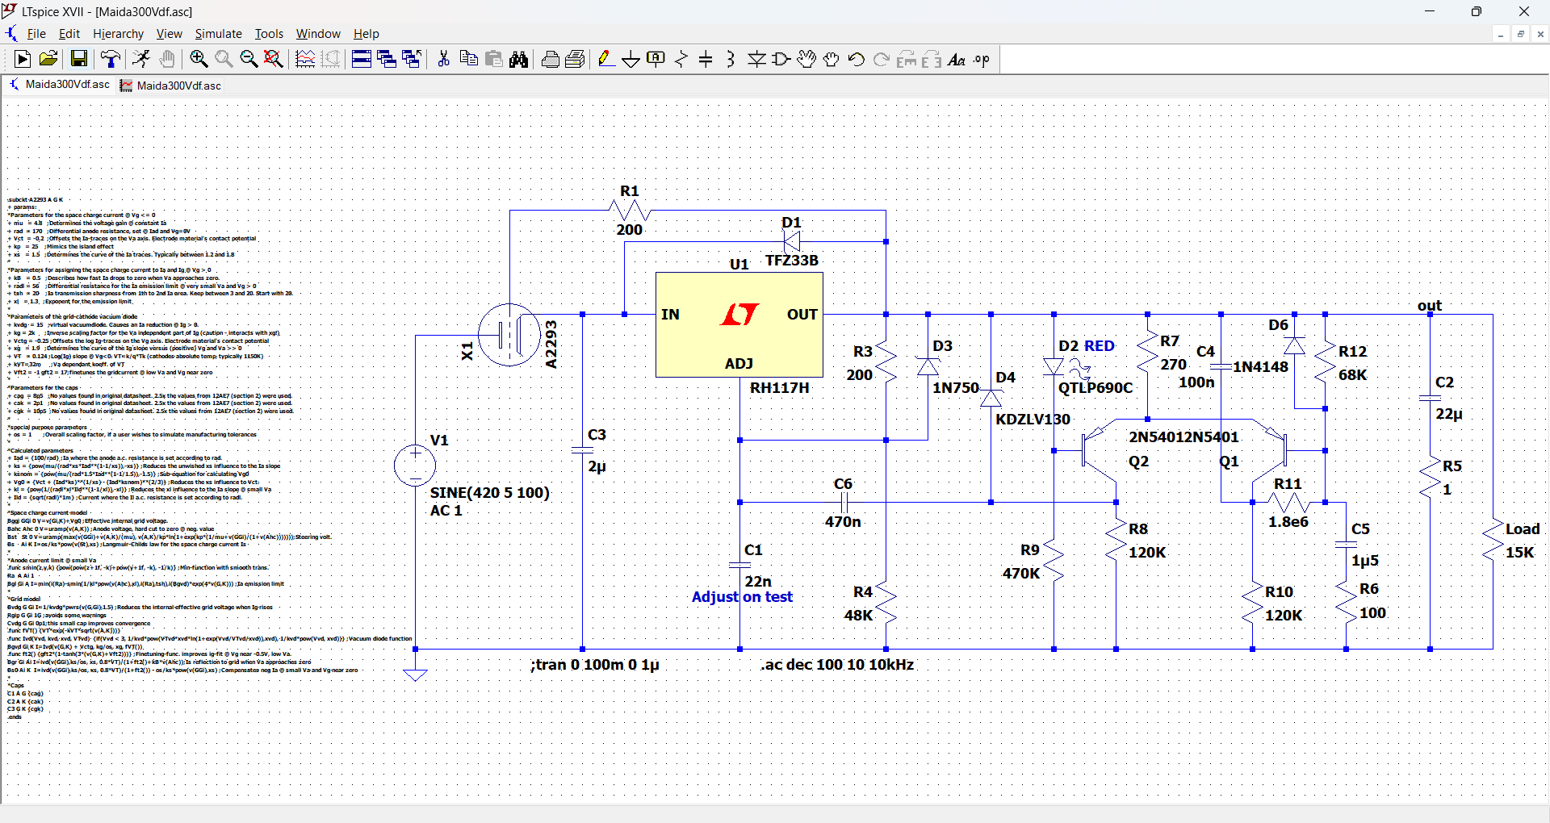Open the Edit menu

[x=69, y=34]
